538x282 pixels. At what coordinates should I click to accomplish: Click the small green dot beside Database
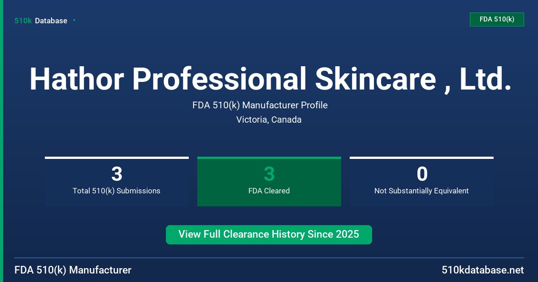pyautogui.click(x=74, y=20)
